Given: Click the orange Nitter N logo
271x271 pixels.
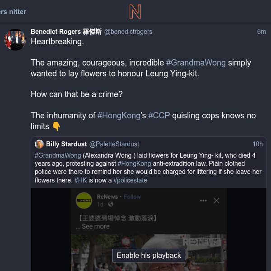Looking at the screenshot, I should (x=135, y=12).
